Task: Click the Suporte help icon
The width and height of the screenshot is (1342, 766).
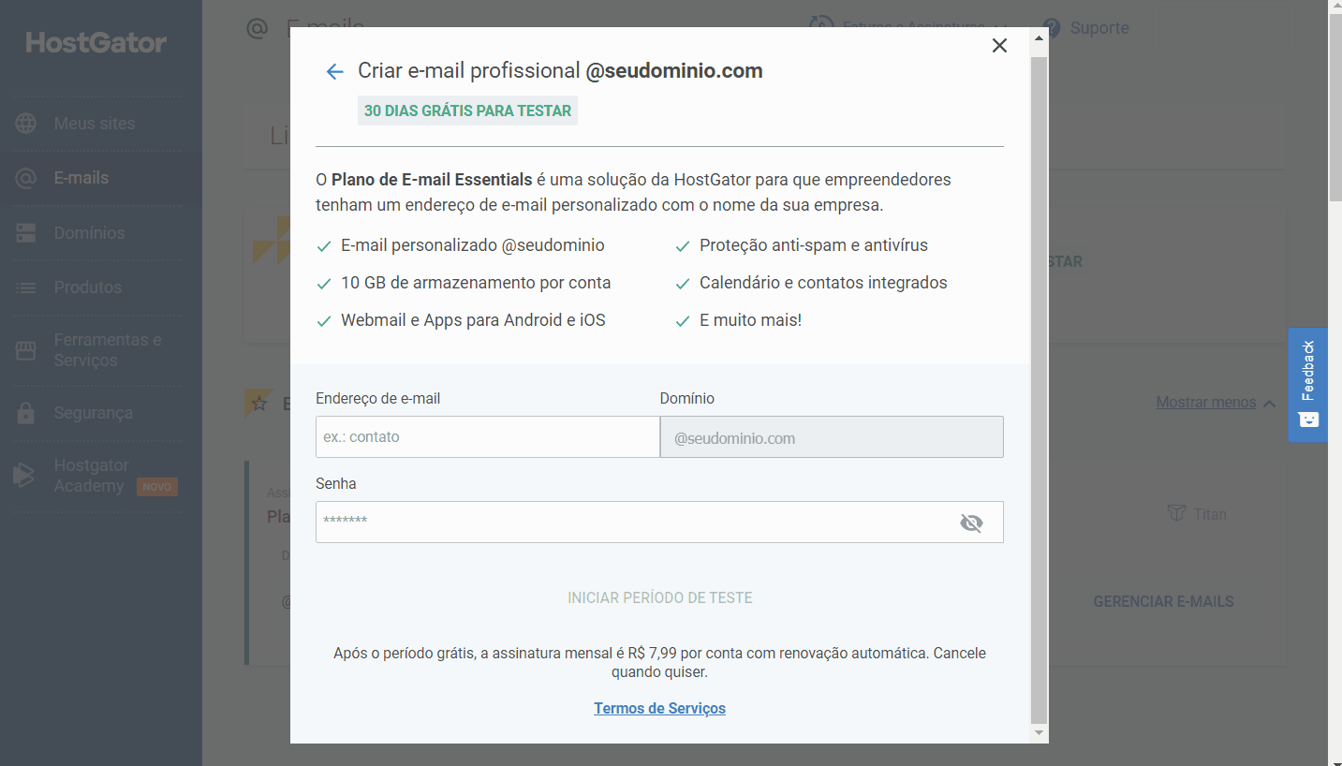Action: coord(1051,28)
